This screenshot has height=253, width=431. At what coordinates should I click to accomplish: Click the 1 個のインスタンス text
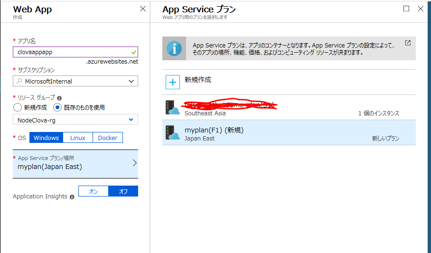[x=379, y=113]
